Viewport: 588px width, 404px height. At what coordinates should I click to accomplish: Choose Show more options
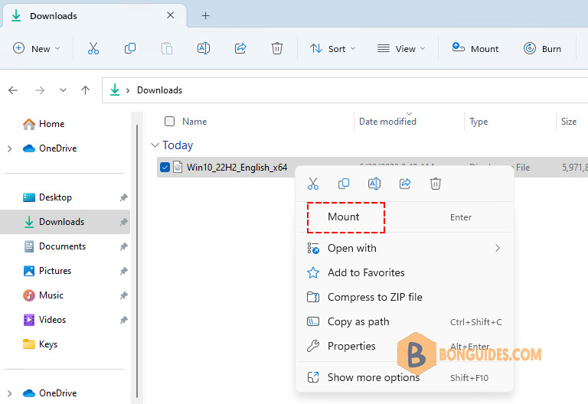pos(404,377)
